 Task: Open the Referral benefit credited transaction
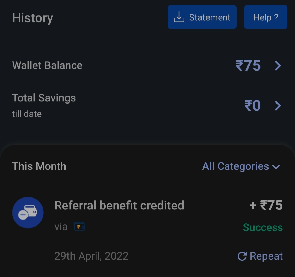tap(119, 205)
